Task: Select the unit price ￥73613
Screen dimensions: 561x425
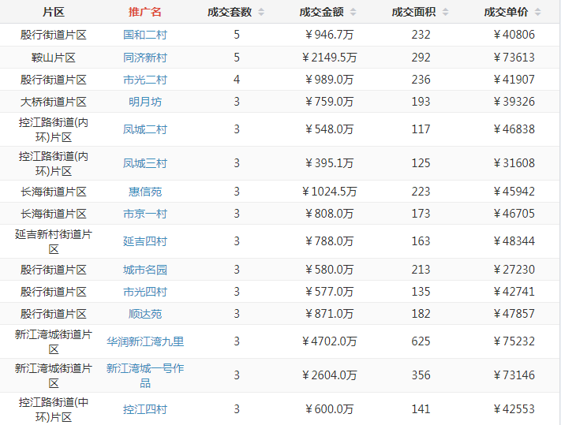Action: (514, 58)
